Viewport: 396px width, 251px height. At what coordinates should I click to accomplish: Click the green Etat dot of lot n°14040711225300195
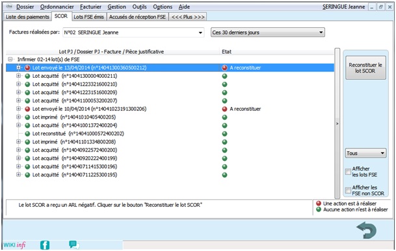pos(224,175)
